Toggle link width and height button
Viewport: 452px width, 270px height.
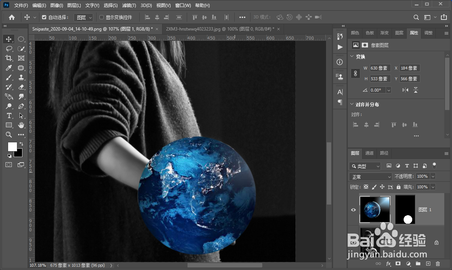355,73
